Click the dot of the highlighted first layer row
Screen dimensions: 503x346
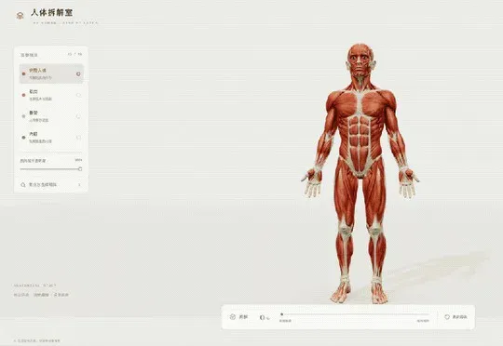tap(23, 74)
